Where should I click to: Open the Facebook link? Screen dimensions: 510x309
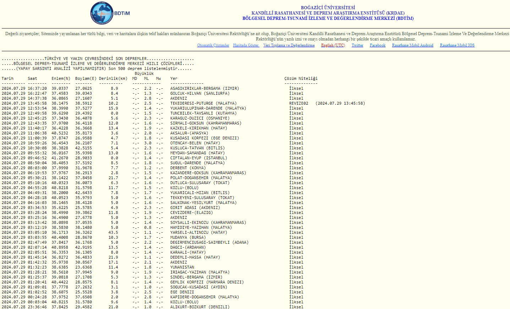click(x=378, y=45)
